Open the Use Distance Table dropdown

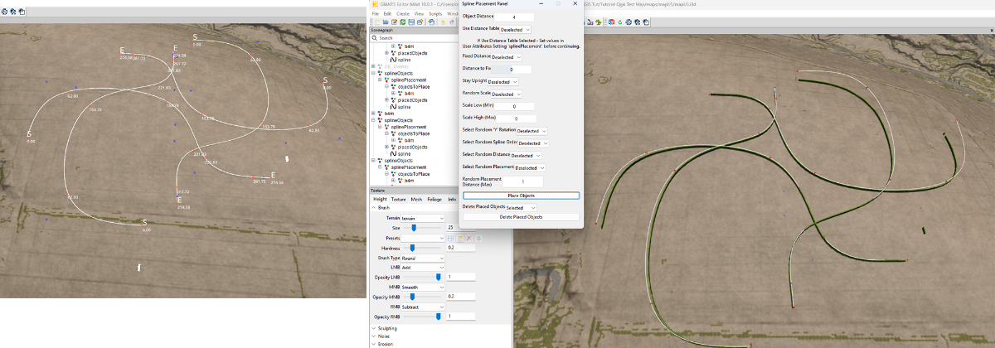pyautogui.click(x=516, y=29)
